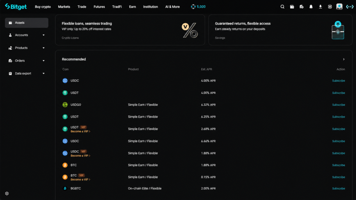The width and height of the screenshot is (356, 200).
Task: Open the Buy crypto menu
Action: (x=43, y=7)
